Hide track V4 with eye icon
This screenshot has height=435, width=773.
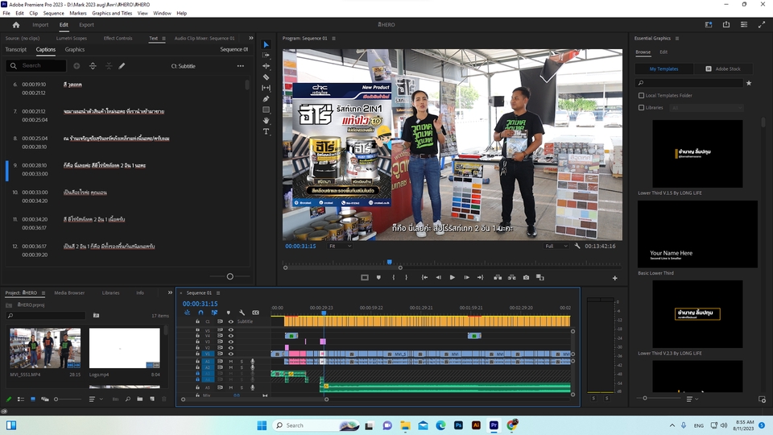[231, 335]
